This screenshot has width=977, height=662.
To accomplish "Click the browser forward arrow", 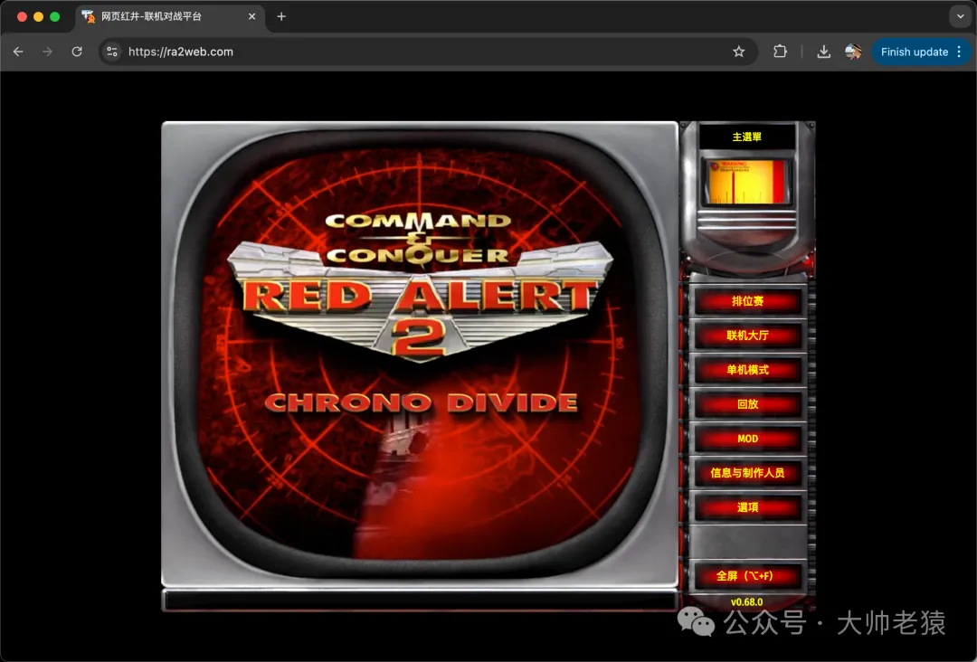I will coord(47,52).
